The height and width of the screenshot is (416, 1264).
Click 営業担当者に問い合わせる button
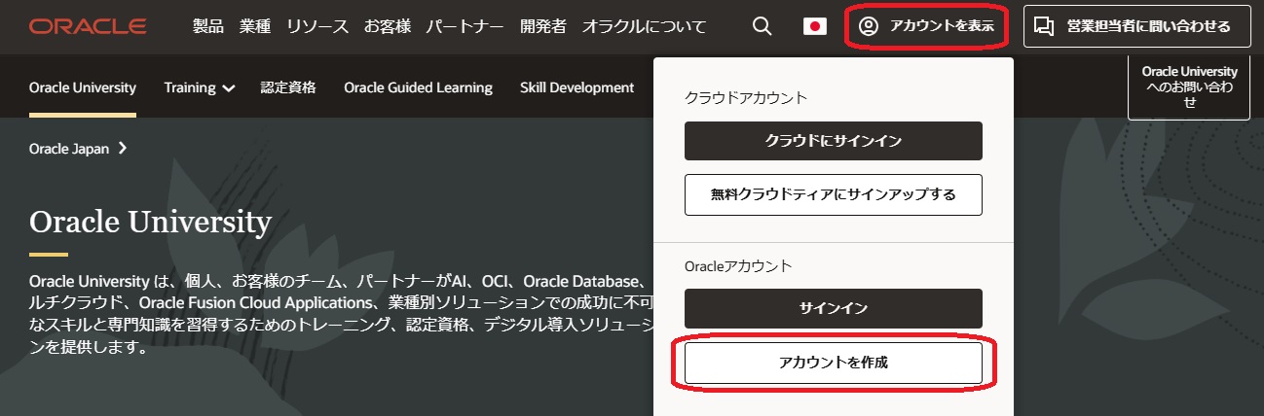[1138, 26]
